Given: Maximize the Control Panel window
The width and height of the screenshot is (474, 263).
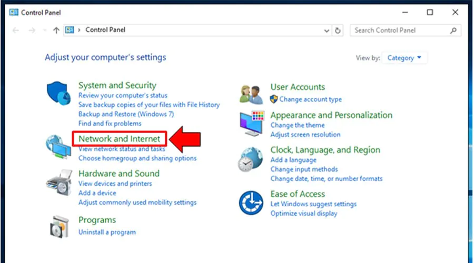Looking at the screenshot, I should [x=430, y=13].
